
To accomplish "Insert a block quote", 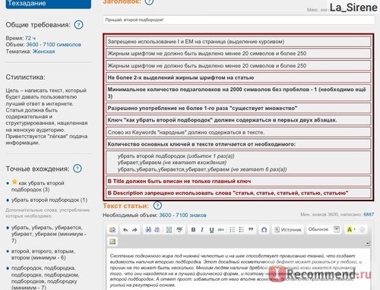I will (x=251, y=229).
